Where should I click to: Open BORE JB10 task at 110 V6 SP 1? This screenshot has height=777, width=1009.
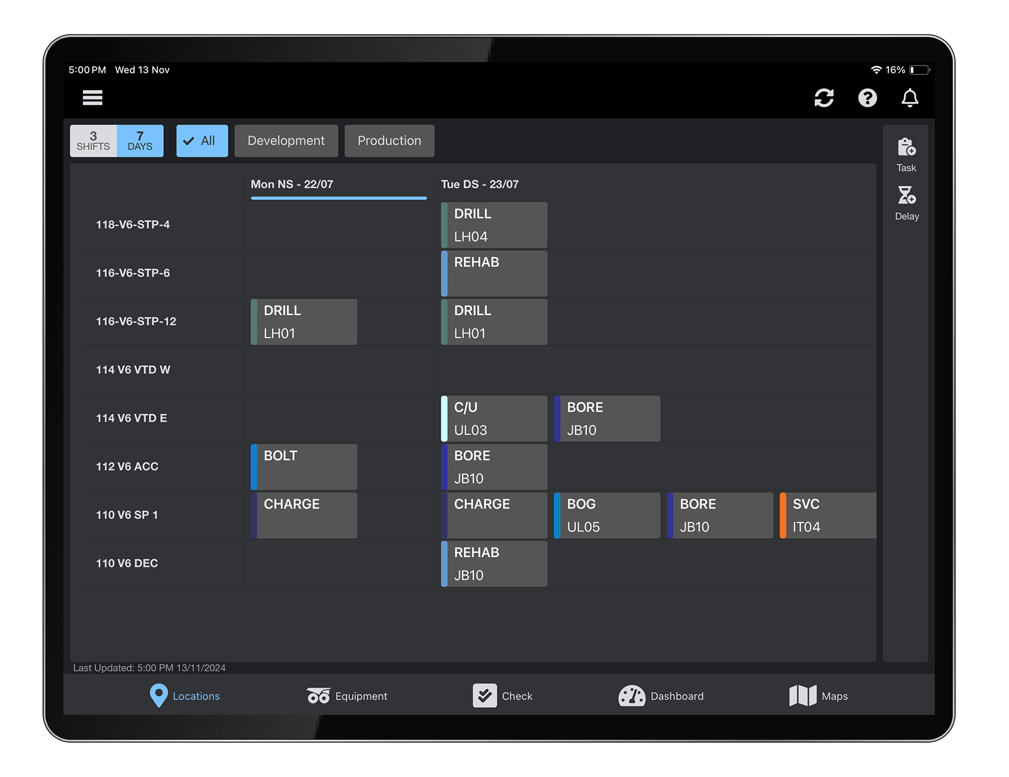tap(720, 516)
